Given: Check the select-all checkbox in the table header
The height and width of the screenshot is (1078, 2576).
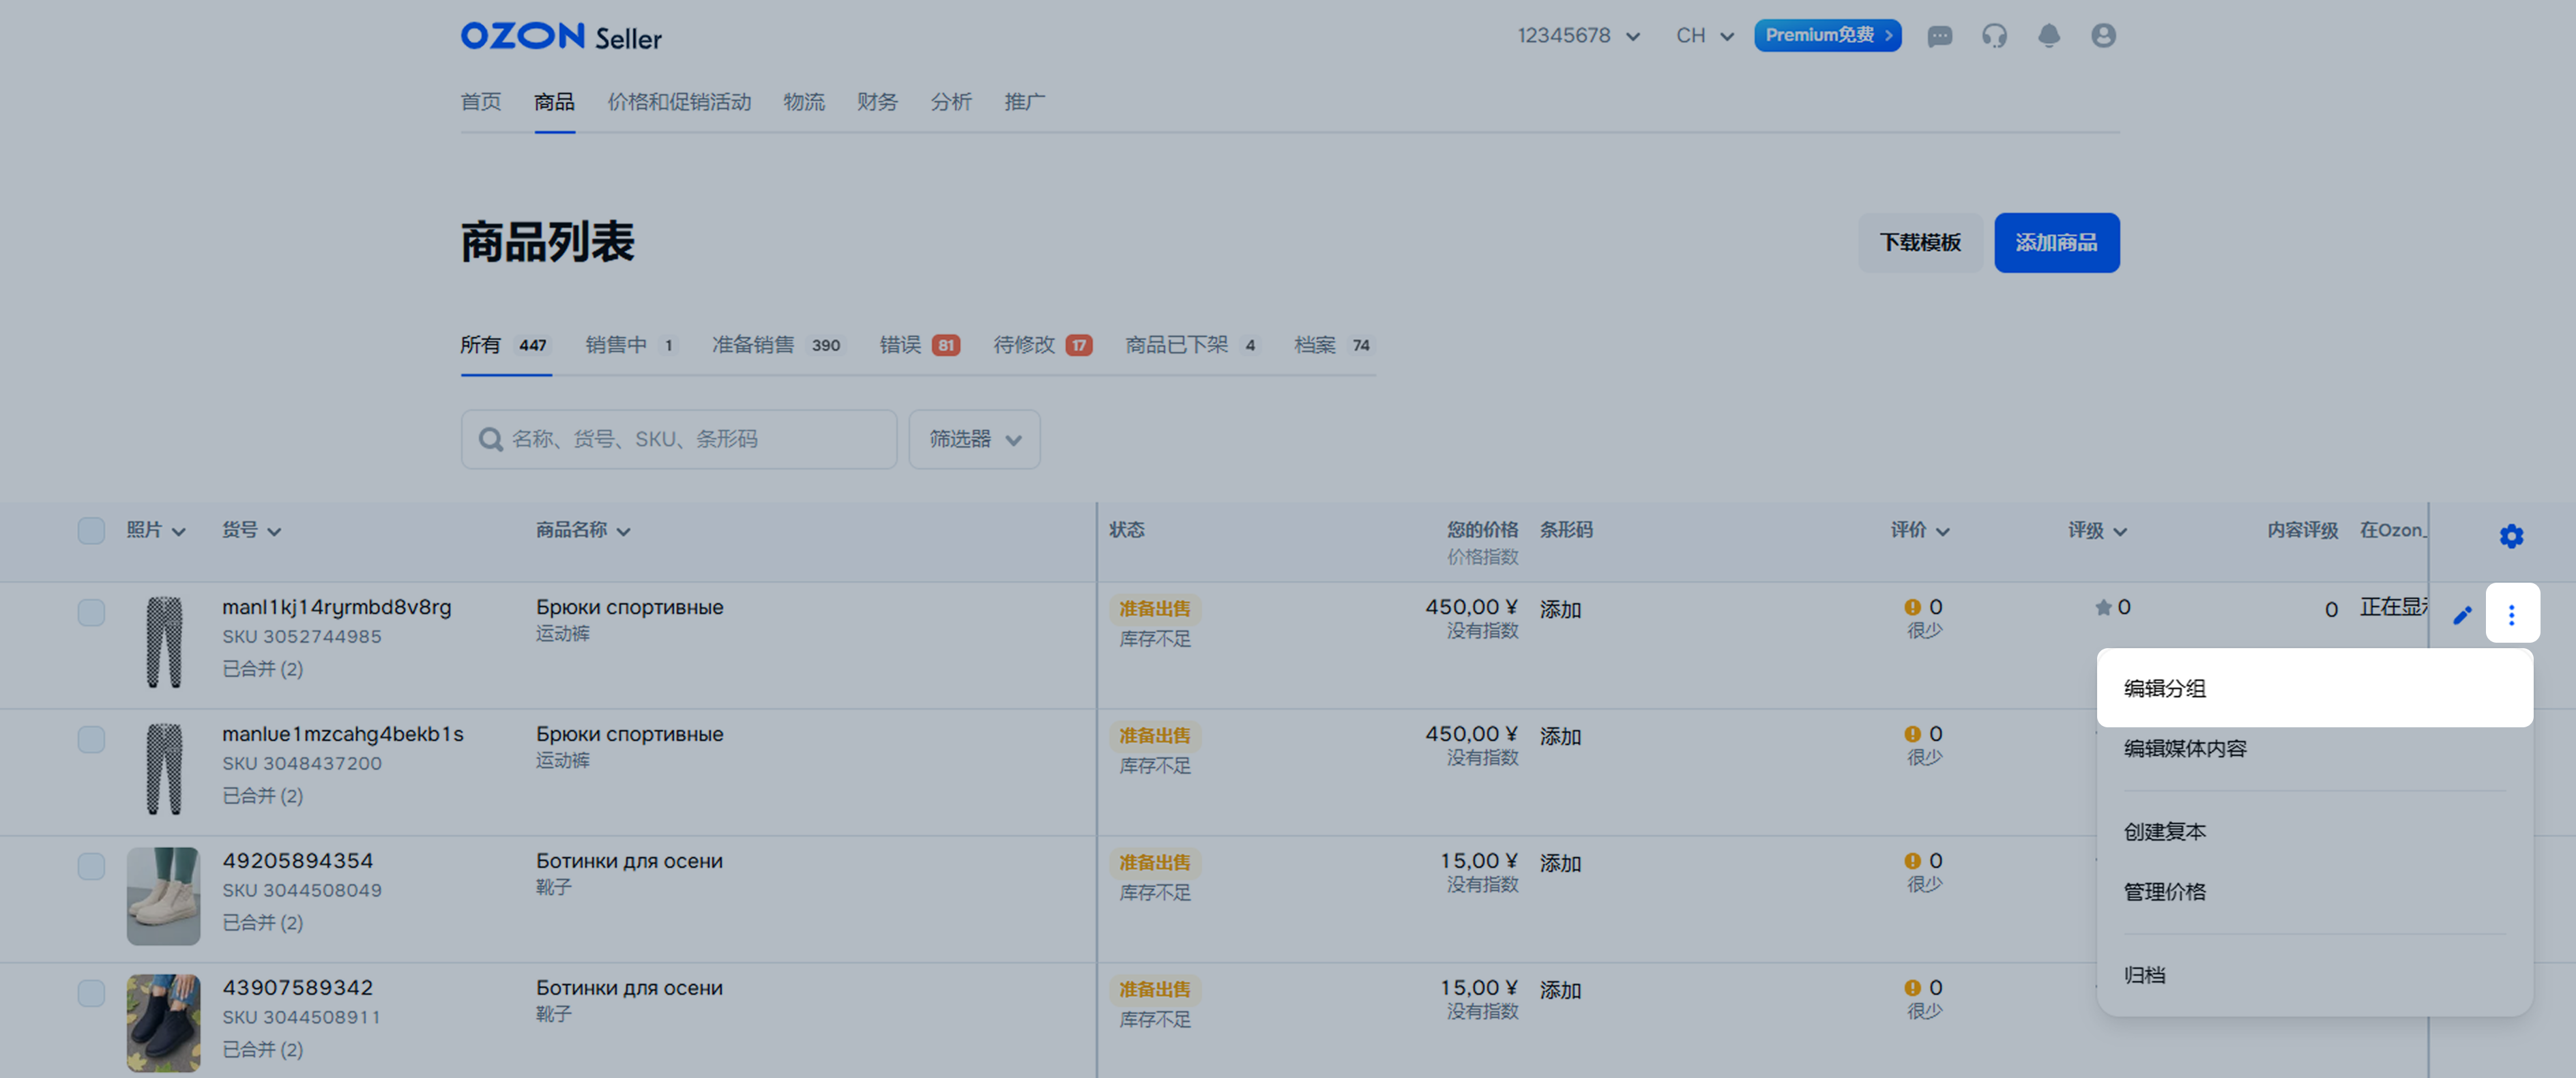Looking at the screenshot, I should coord(91,530).
